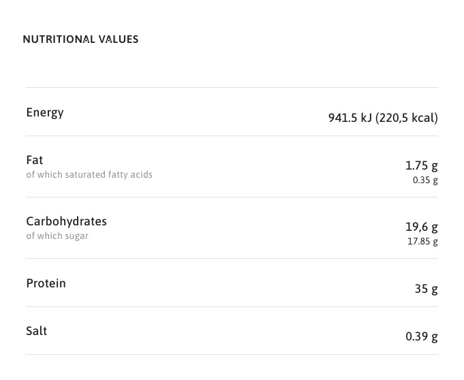Viewport: 464px width, 380px height.
Task: Click the Carbohydrates row label
Action: 66,221
